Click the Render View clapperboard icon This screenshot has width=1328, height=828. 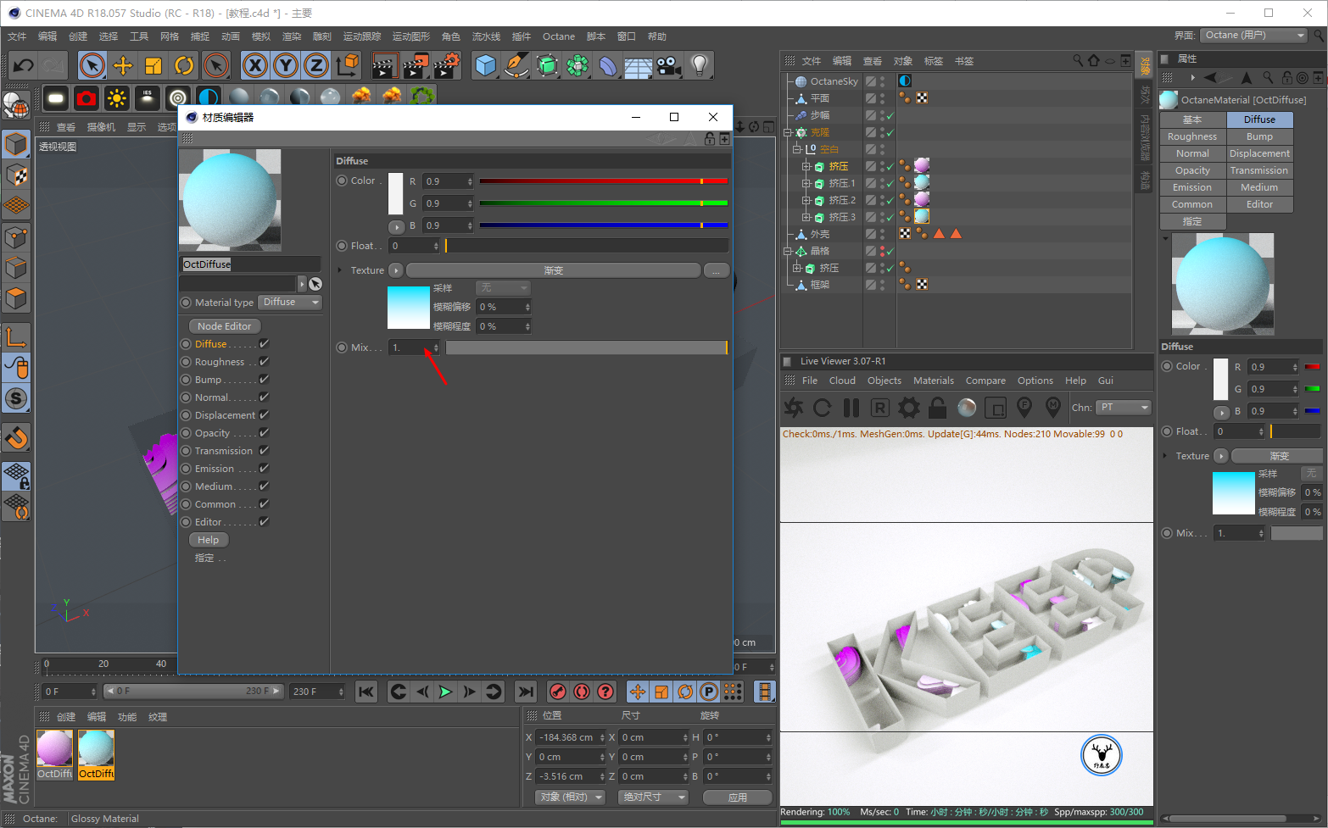[385, 65]
